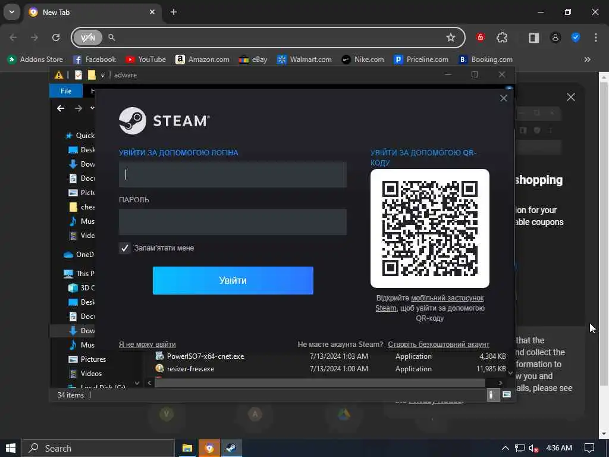This screenshot has width=609, height=457.
Task: Open the Addons Store bookmark
Action: tap(35, 60)
